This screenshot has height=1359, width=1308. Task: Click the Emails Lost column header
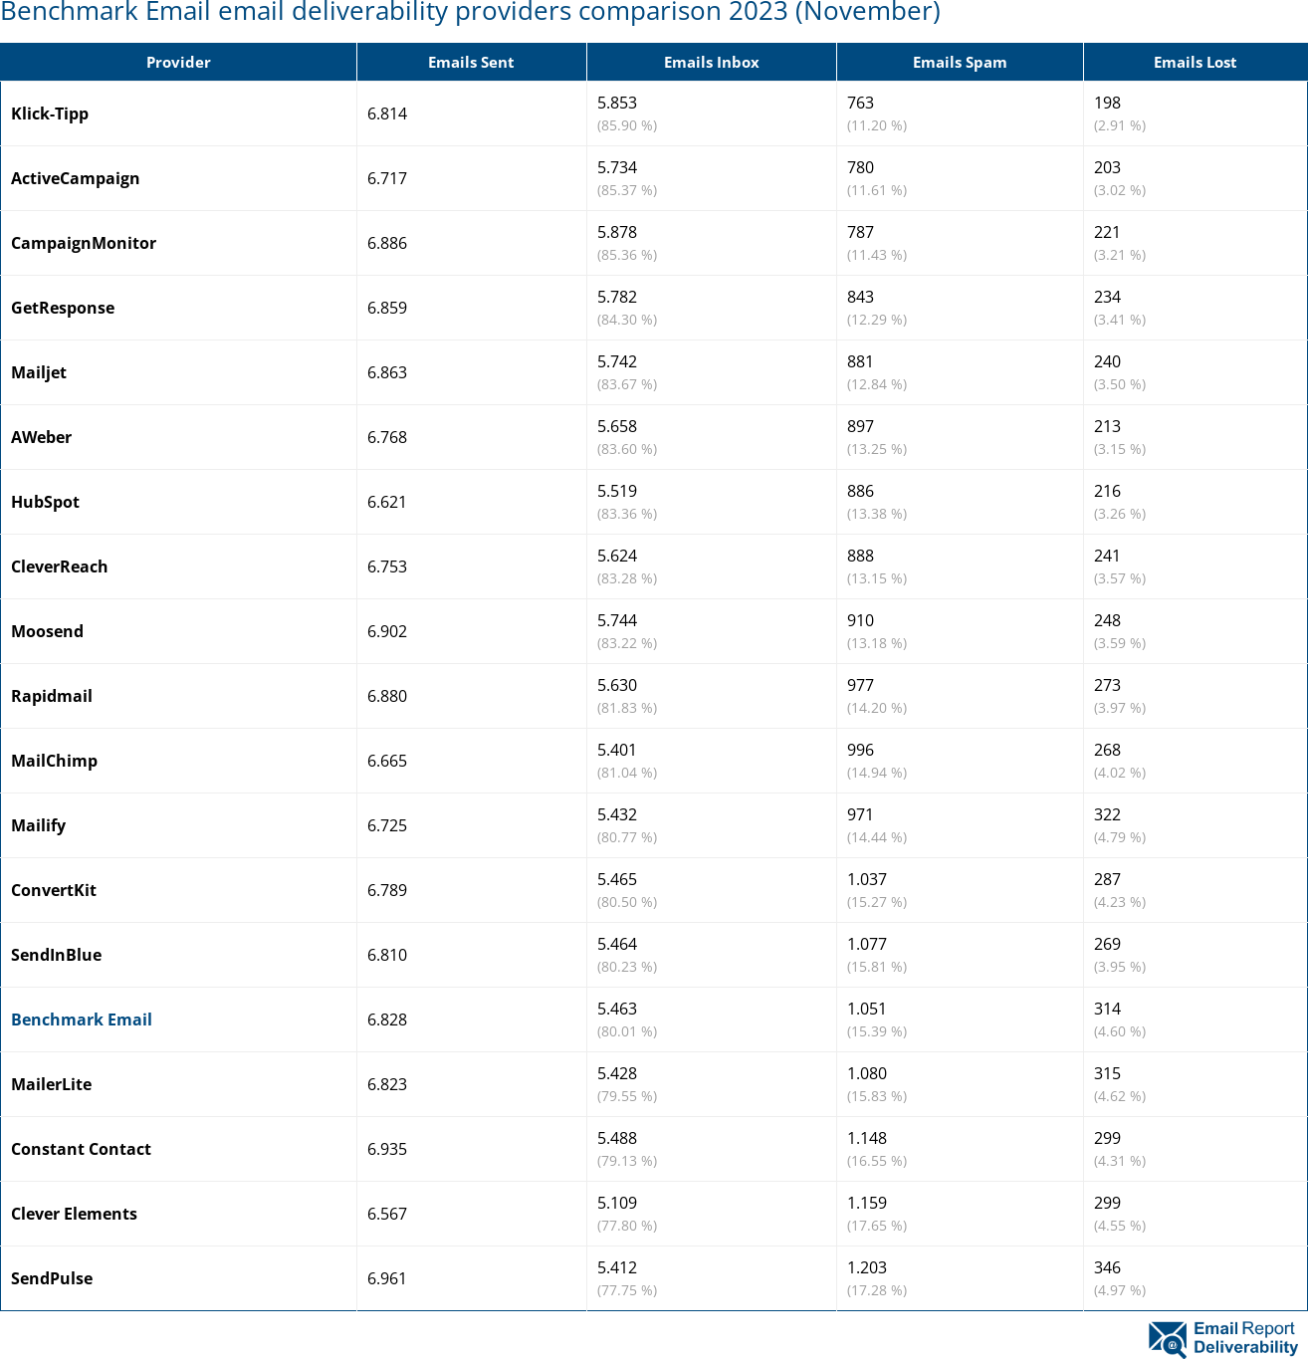coord(1195,62)
